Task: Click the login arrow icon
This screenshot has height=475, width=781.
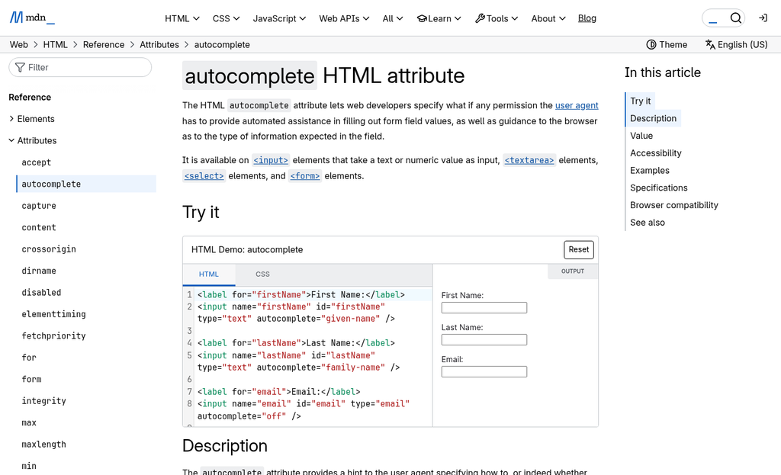Action: click(763, 18)
